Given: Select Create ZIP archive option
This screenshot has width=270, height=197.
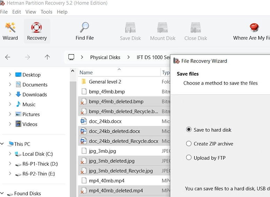Looking at the screenshot, I should (189, 143).
